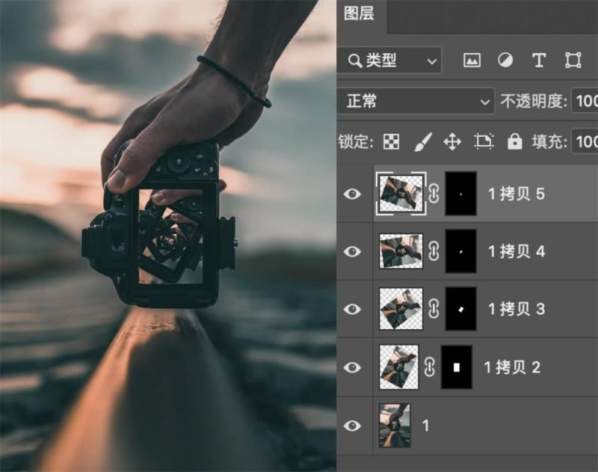The height and width of the screenshot is (472, 598).
Task: Hide the bottom layer named 1
Action: pos(352,425)
